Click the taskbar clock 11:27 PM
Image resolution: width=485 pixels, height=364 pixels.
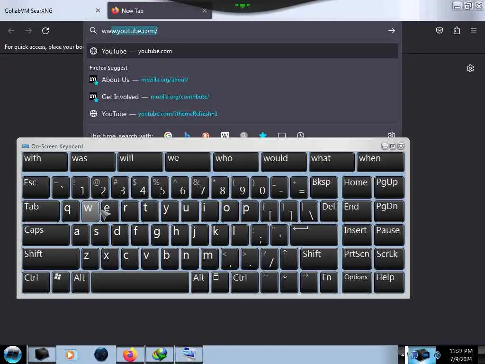click(x=461, y=355)
